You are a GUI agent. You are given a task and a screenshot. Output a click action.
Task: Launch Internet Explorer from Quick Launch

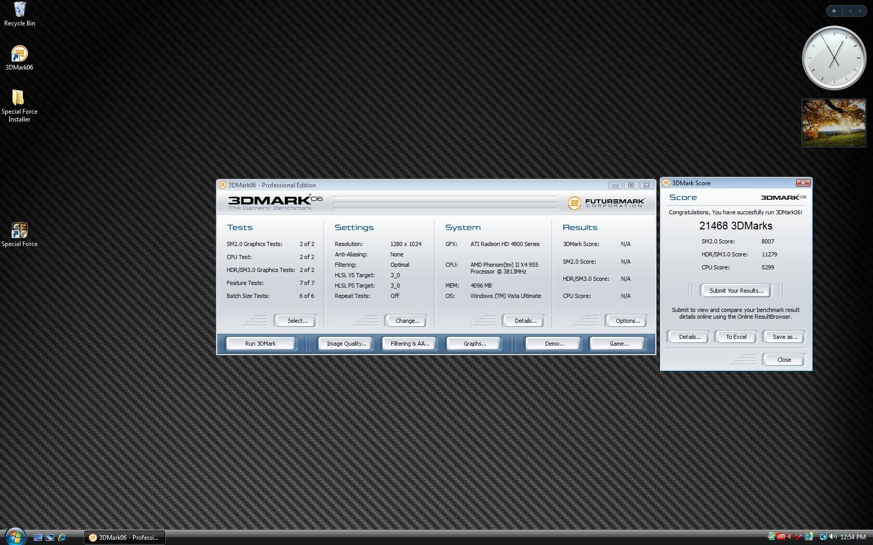tap(62, 537)
